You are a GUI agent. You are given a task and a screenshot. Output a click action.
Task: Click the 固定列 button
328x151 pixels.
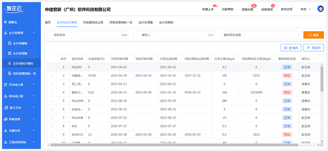point(314,48)
